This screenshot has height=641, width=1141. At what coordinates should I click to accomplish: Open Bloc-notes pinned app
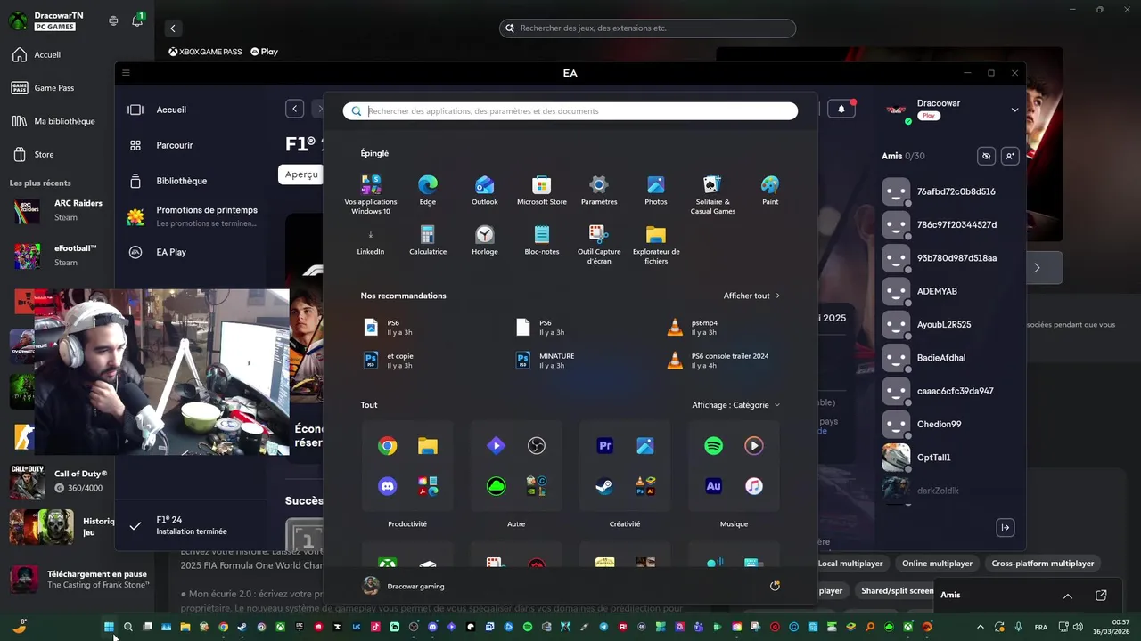click(542, 240)
